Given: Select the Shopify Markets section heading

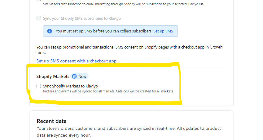Looking at the screenshot, I should [53, 77].
